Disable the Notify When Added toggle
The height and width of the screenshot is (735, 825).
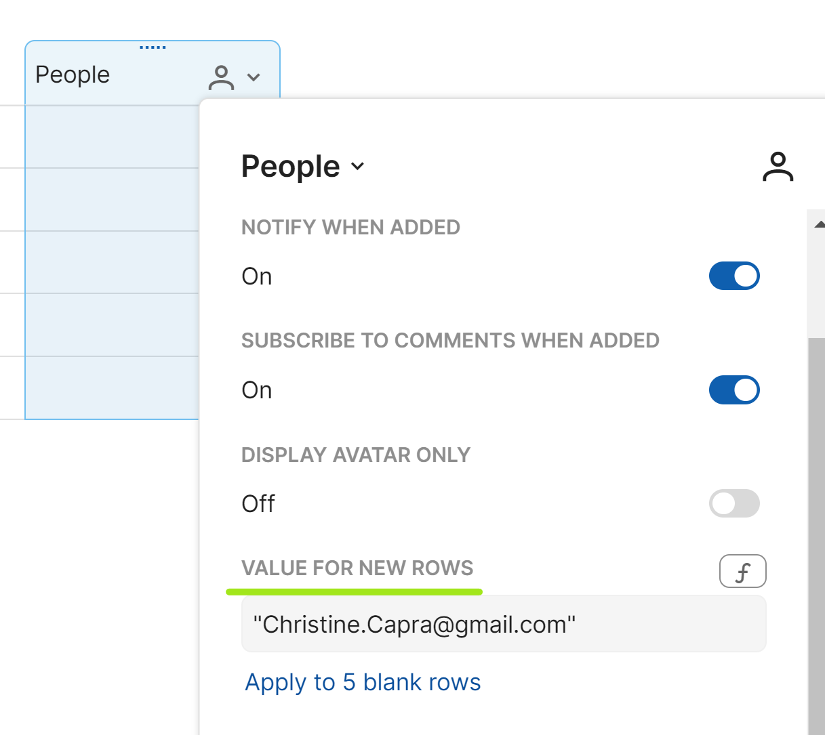point(733,276)
